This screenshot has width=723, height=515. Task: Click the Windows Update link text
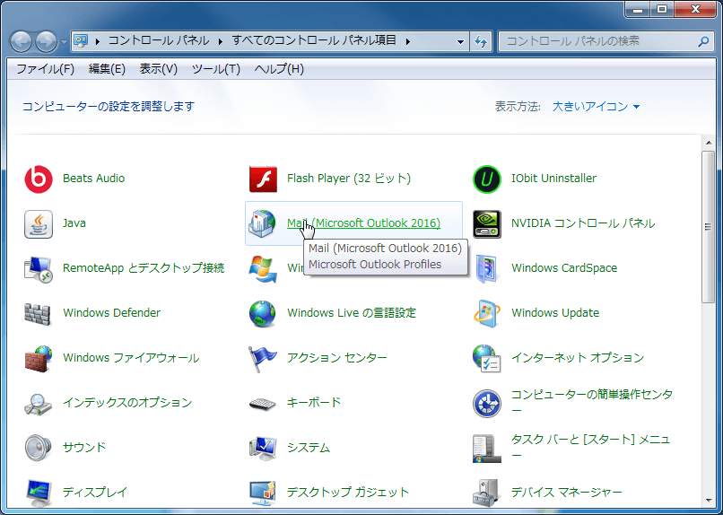pyautogui.click(x=555, y=312)
